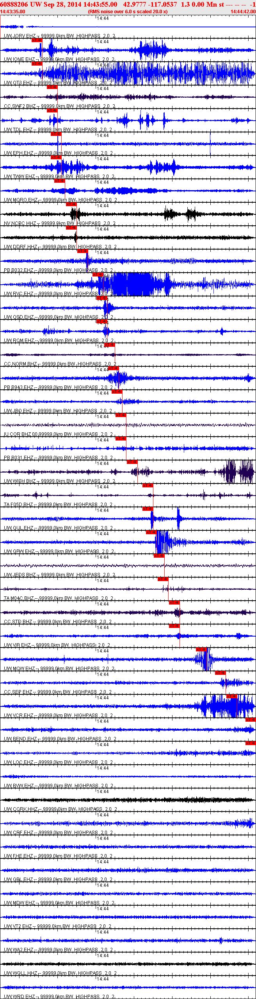Click red pick flag on UW TWW trace
The image size is (256, 999).
[56, 157]
